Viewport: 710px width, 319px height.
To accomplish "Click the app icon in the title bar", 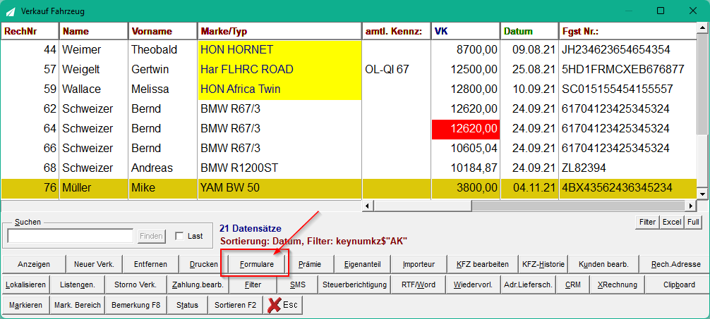I will coord(11,11).
